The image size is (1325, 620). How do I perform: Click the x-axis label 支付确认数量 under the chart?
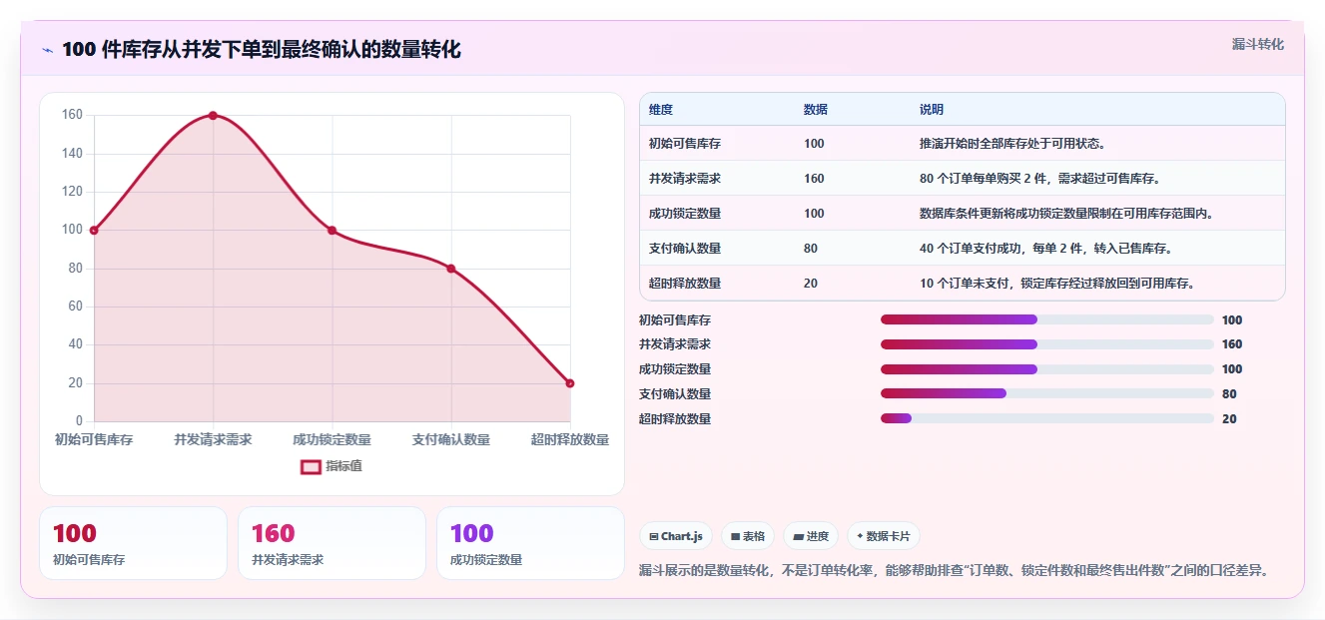pyautogui.click(x=451, y=439)
